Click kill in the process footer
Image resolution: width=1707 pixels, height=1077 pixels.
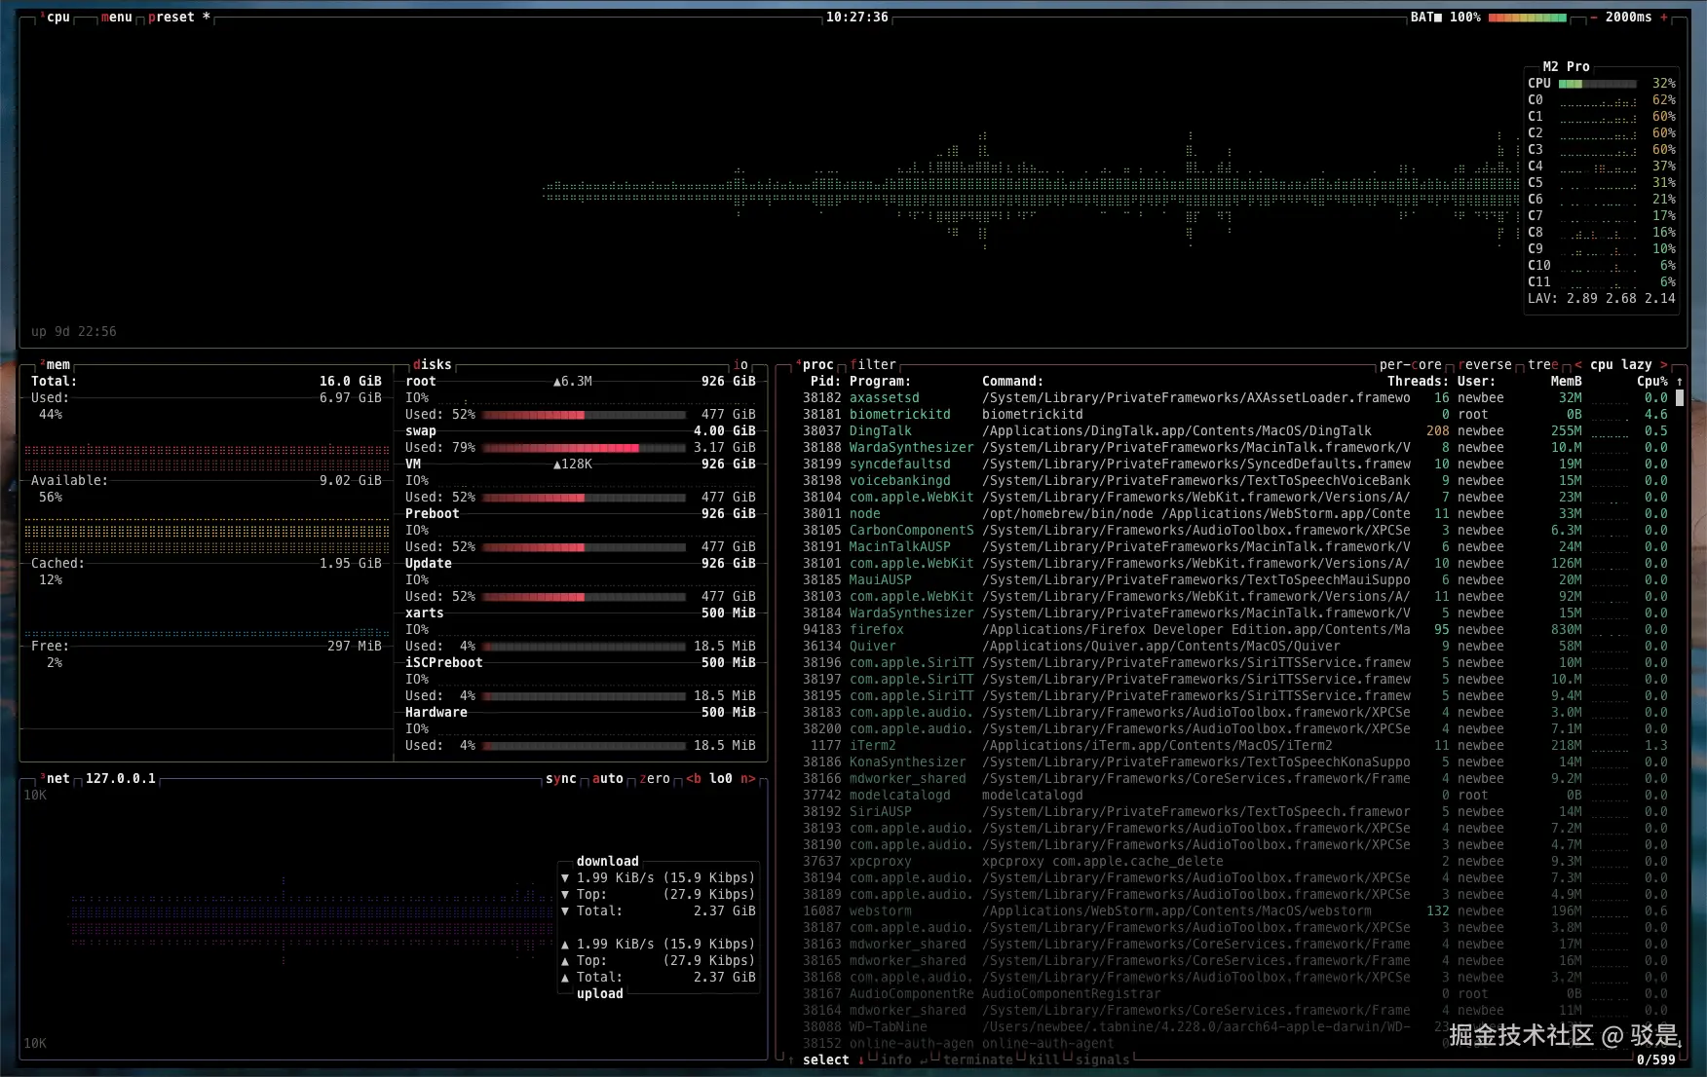(1044, 1060)
